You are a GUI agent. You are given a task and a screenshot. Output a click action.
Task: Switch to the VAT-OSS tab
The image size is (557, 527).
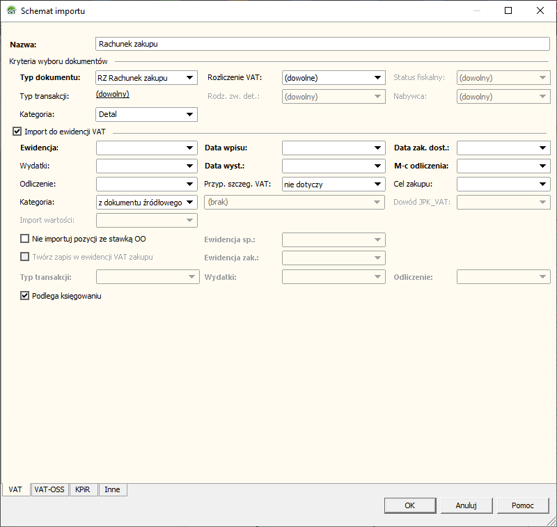pyautogui.click(x=49, y=489)
